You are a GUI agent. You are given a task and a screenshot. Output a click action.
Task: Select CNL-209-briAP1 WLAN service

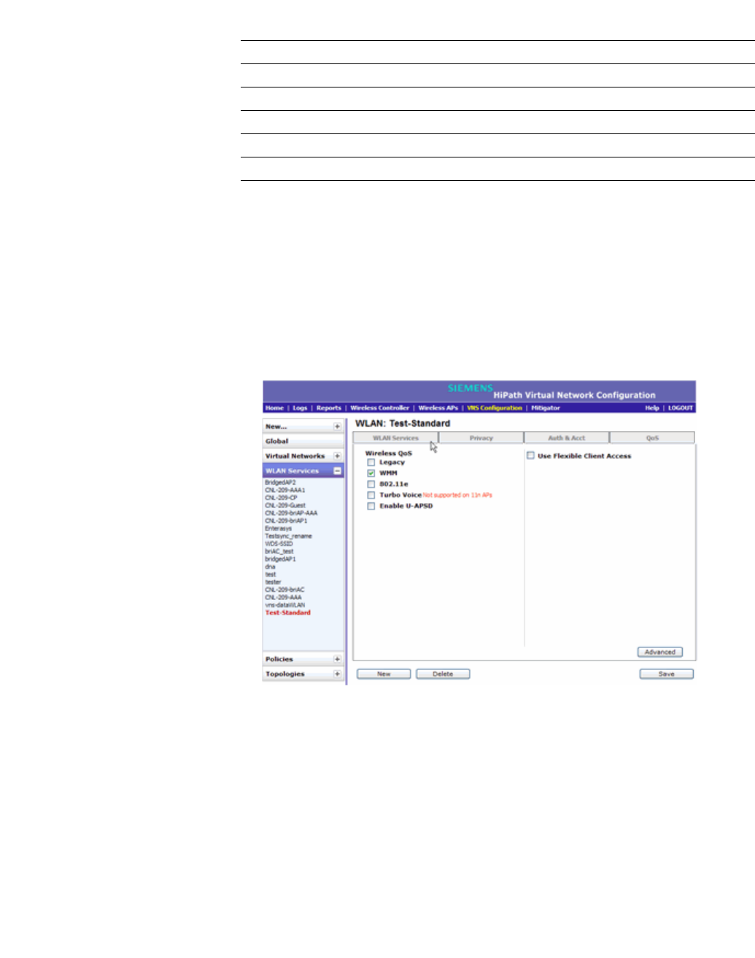[286, 521]
